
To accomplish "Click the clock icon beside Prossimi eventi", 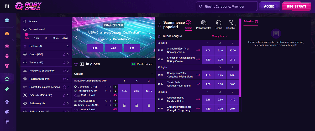I will click(x=25, y=29).
